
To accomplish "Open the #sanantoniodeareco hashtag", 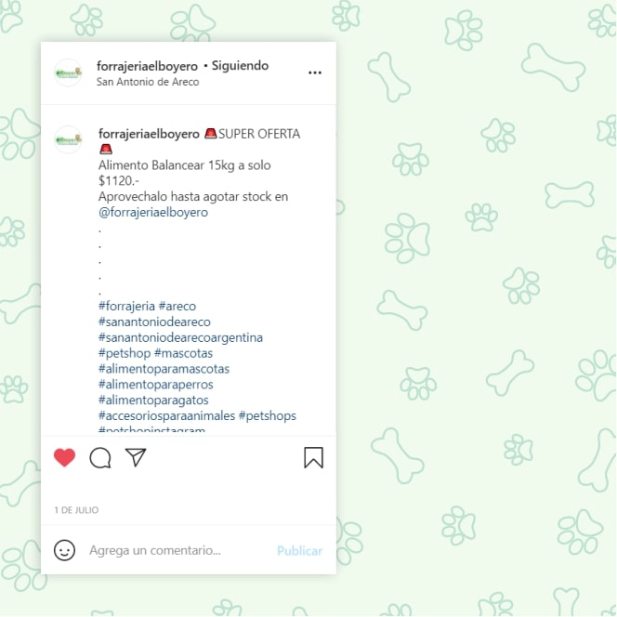I will pos(154,322).
